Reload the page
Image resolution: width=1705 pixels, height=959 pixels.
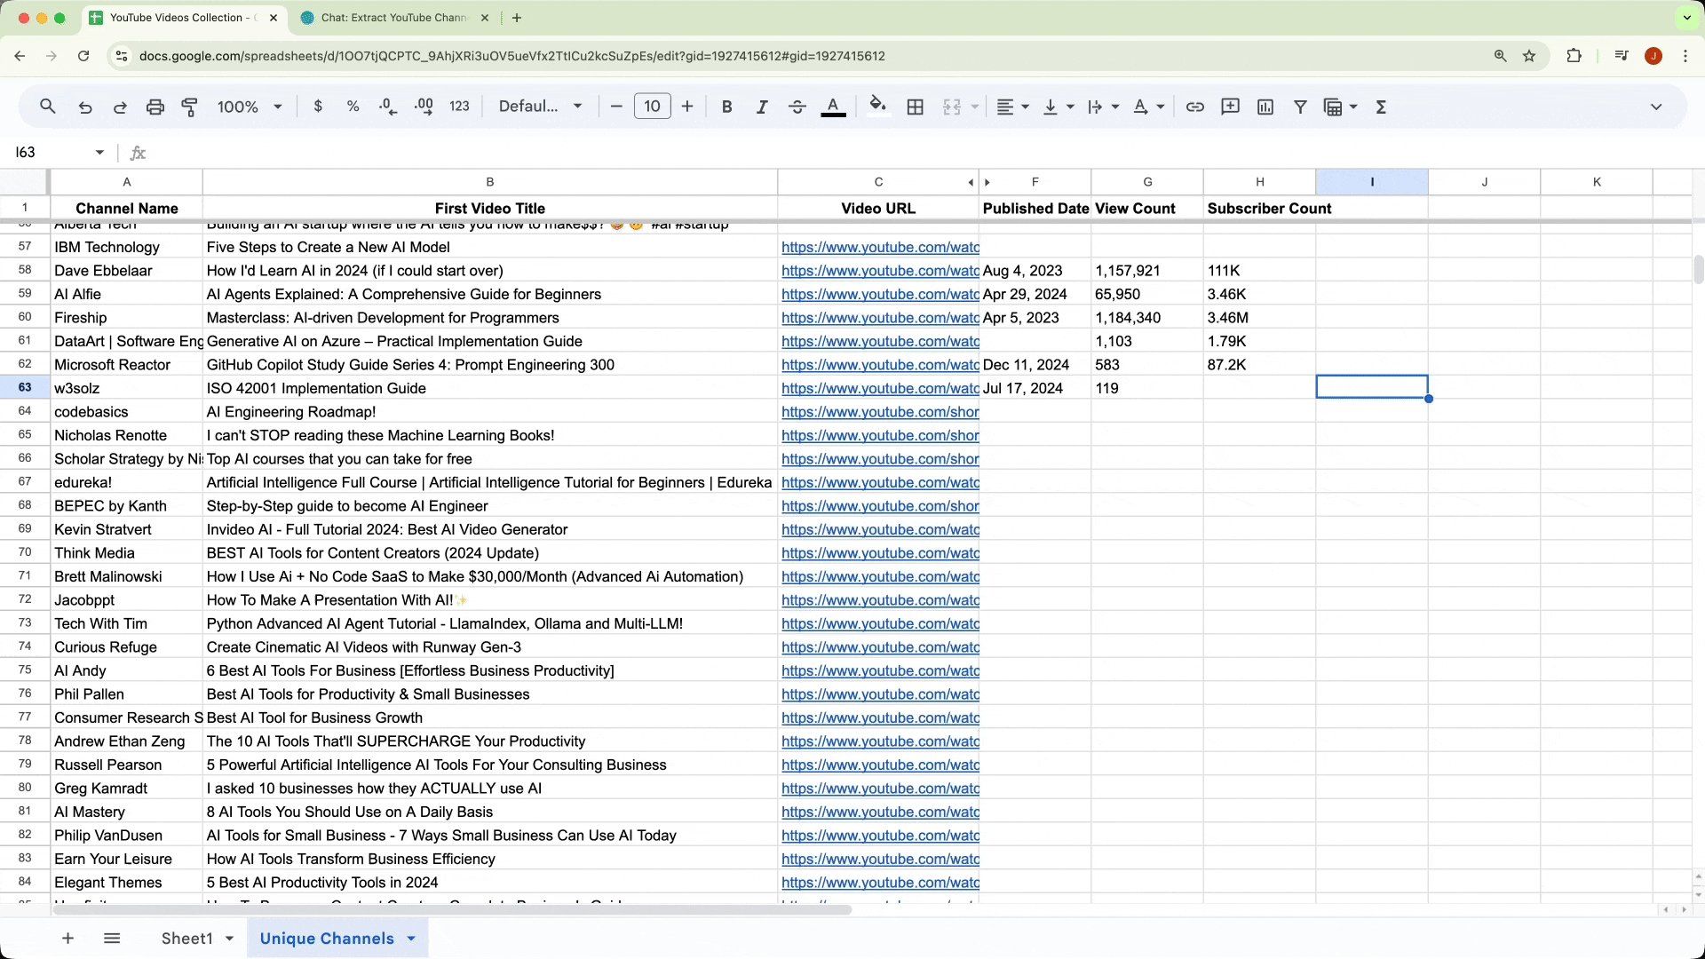(x=83, y=56)
